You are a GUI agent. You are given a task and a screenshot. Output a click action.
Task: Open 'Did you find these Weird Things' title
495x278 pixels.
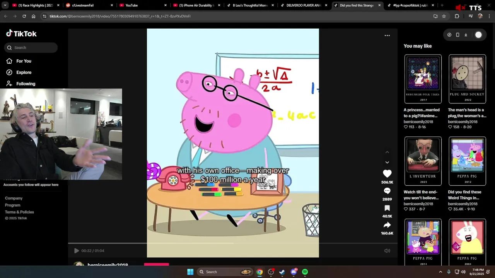(464, 195)
